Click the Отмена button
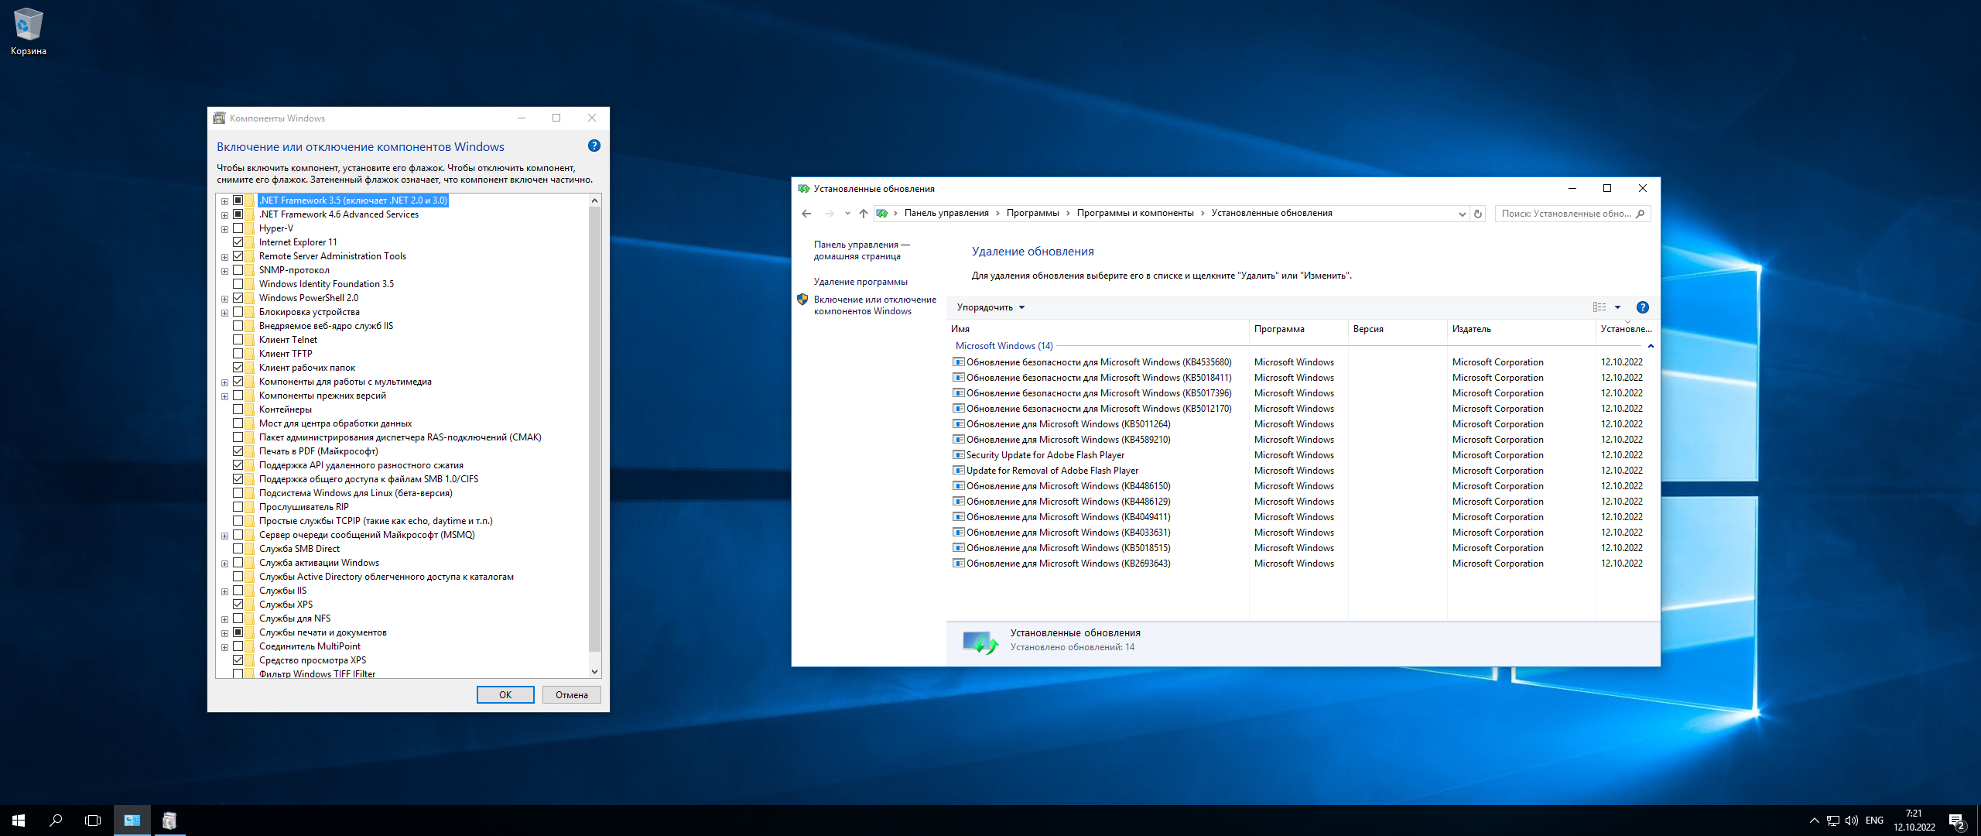Viewport: 1981px width, 836px height. coord(572,694)
